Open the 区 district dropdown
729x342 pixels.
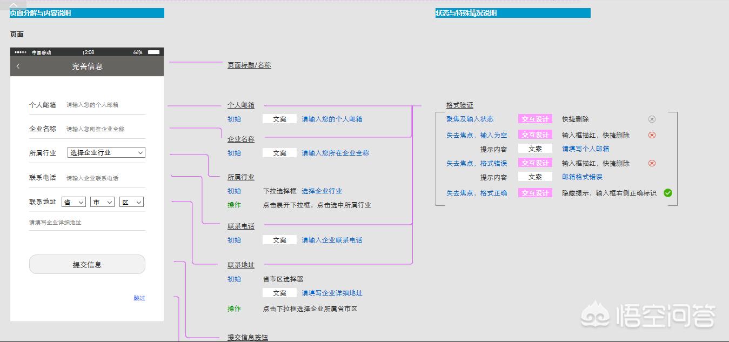(131, 202)
